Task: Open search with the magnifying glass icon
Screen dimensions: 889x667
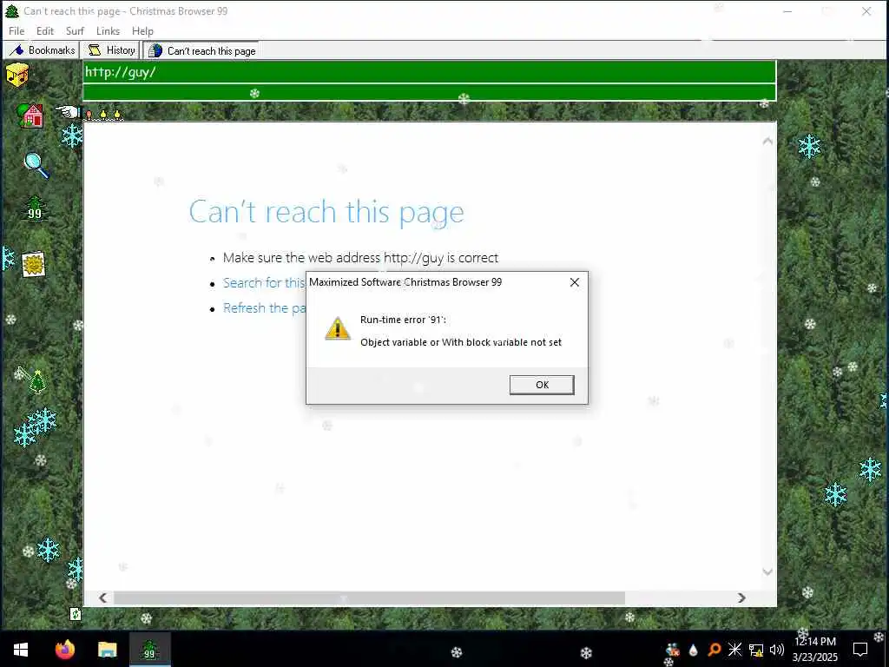Action: point(36,165)
